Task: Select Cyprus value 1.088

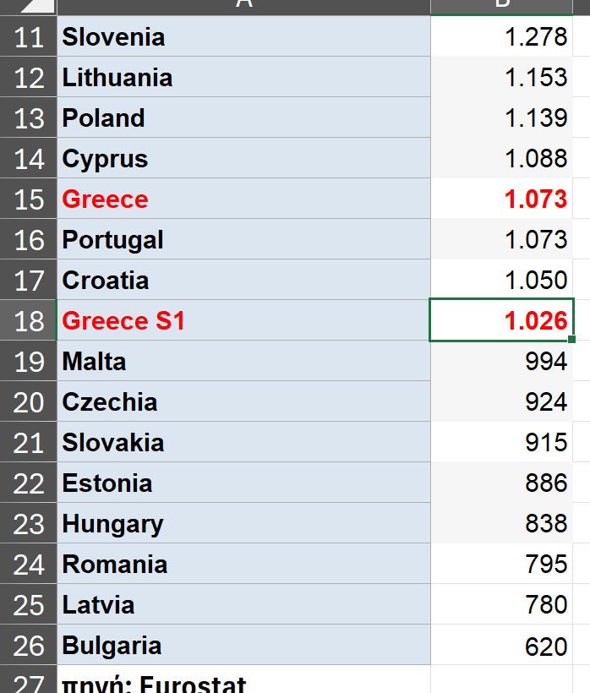Action: pos(502,159)
